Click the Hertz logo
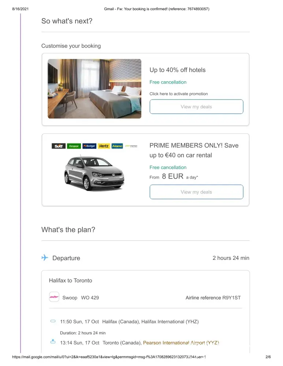The width and height of the screenshot is (283, 366). click(104, 146)
